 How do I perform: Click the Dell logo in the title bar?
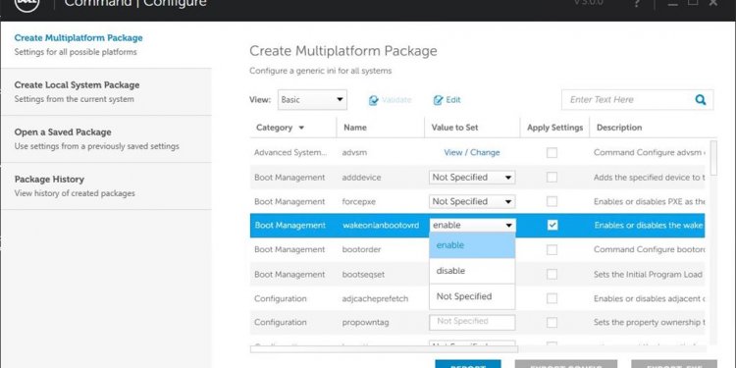26,5
